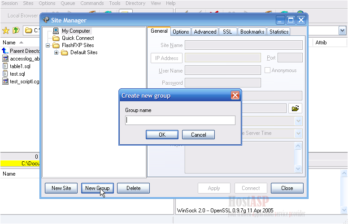This screenshot has width=348, height=224.
Task: Collapse the FlashFXP Sites tree node
Action: [x=48, y=45]
